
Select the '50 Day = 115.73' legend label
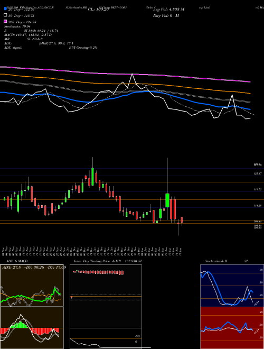(21, 16)
